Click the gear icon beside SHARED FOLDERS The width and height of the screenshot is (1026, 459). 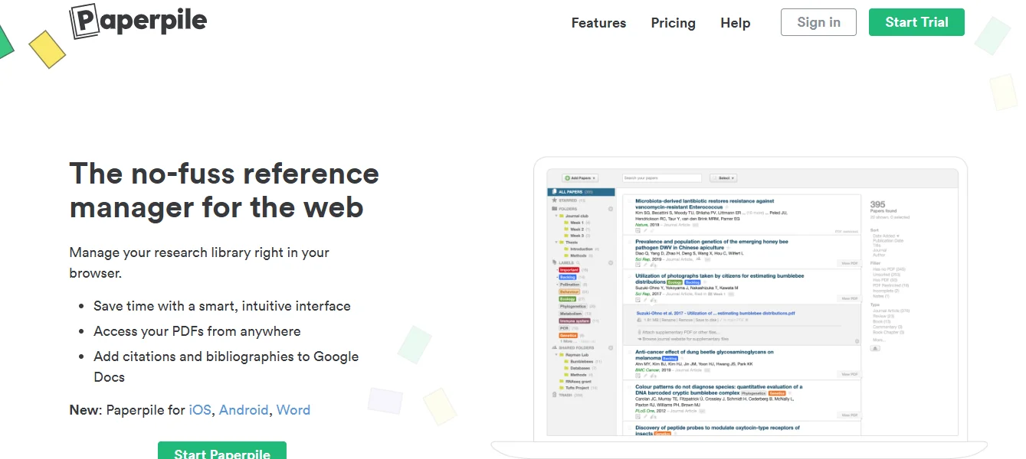tap(611, 347)
